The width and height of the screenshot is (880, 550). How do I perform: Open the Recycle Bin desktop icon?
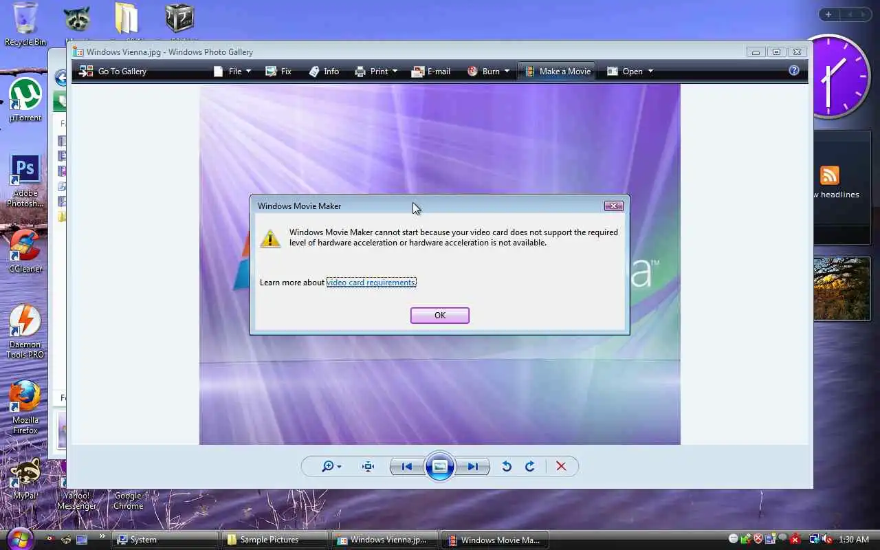[x=25, y=23]
